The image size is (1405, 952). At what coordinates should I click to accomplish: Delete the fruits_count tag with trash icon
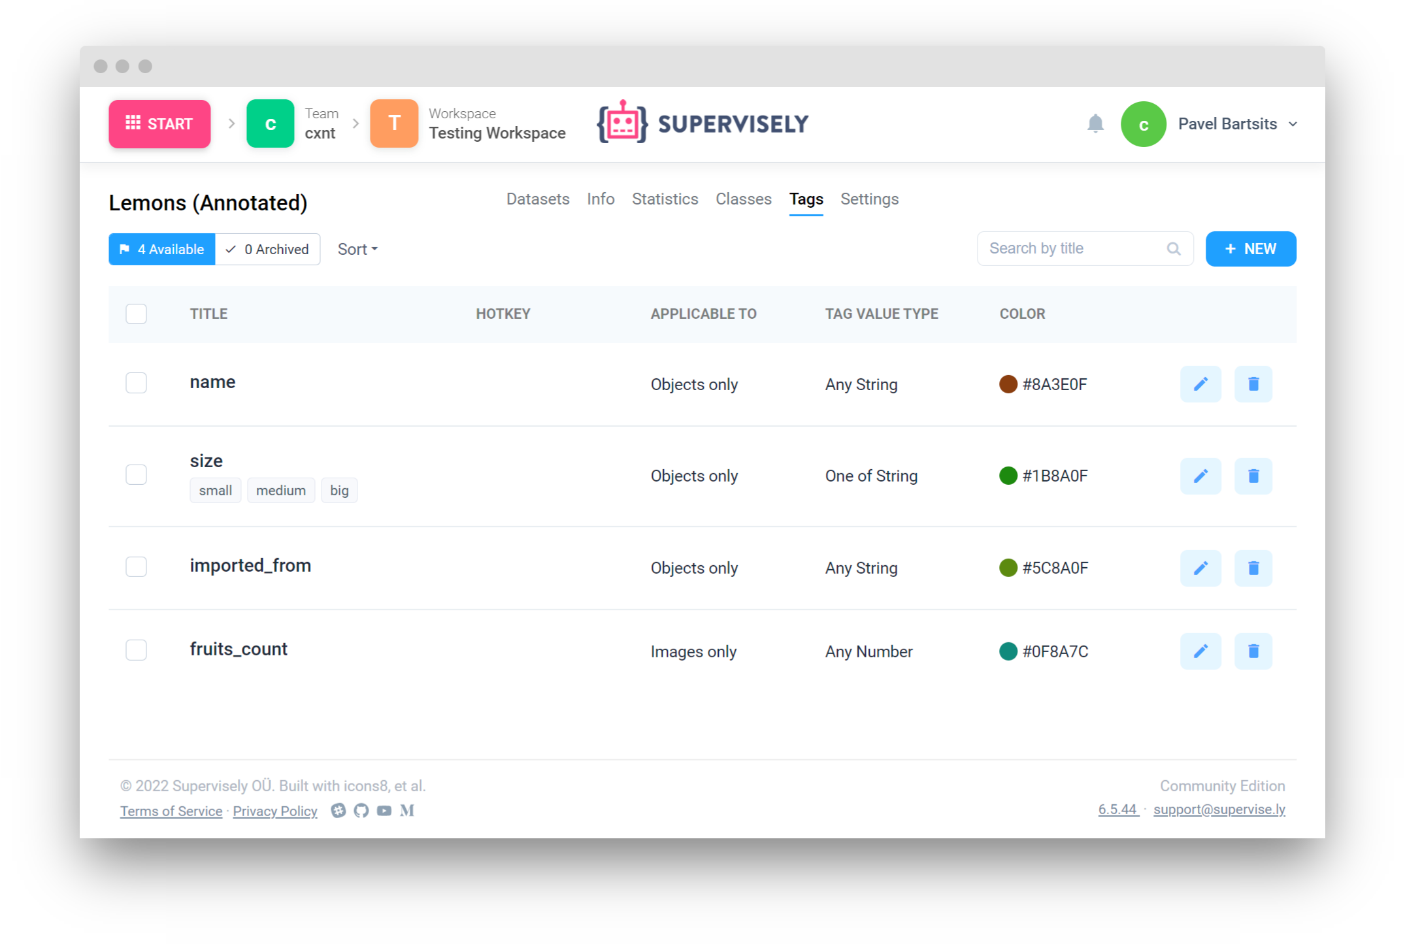tap(1253, 651)
